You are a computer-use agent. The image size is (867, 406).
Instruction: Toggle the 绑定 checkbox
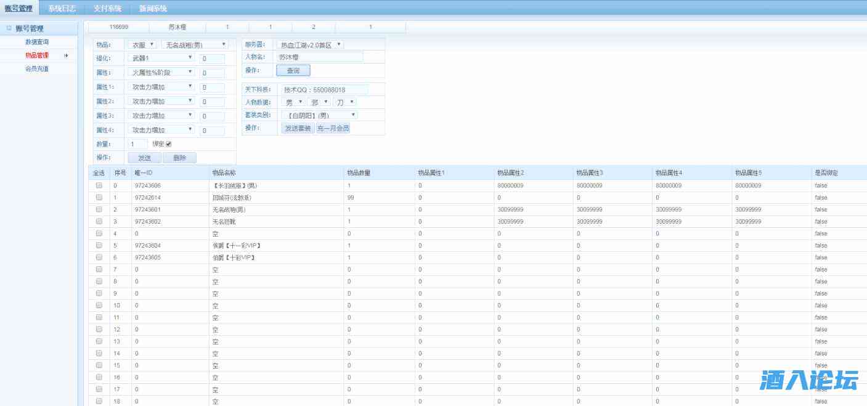point(169,144)
